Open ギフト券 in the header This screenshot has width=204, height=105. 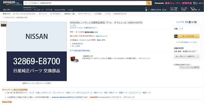(49, 10)
